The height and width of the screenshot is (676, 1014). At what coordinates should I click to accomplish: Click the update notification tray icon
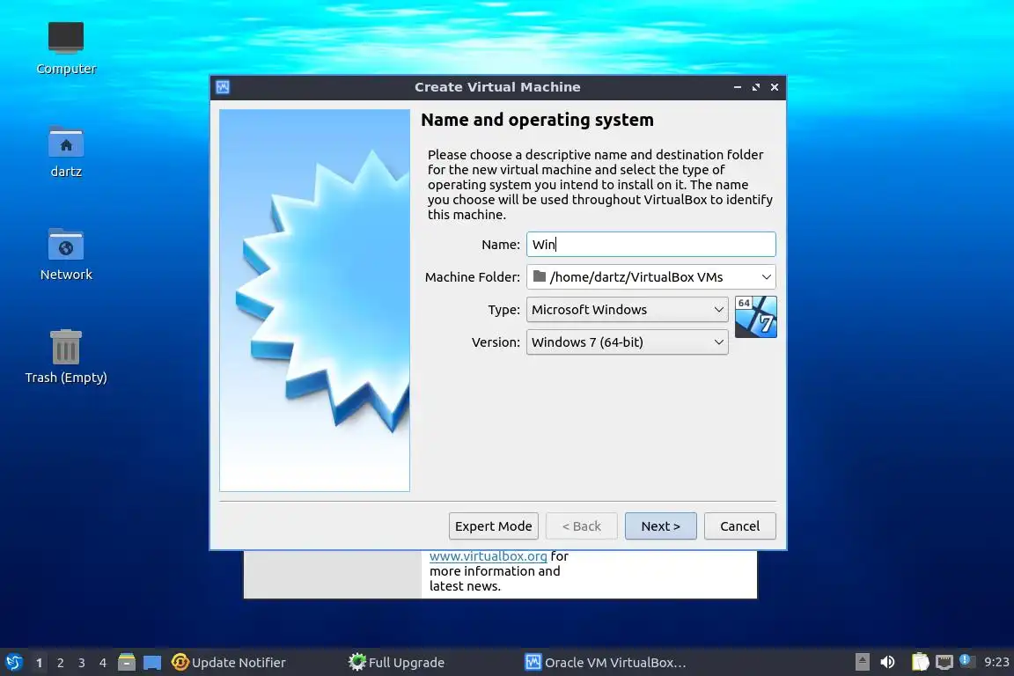966,660
